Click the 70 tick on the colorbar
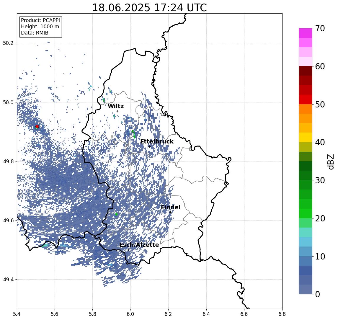The width and height of the screenshot is (338, 320). tap(320, 28)
